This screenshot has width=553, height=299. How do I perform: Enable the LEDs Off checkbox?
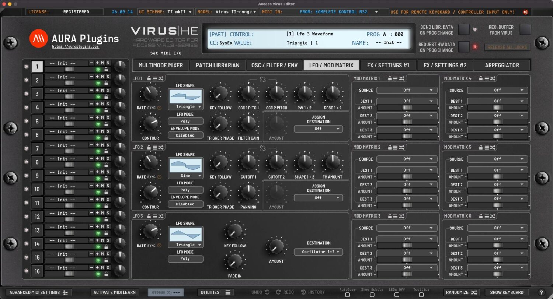coord(397,295)
